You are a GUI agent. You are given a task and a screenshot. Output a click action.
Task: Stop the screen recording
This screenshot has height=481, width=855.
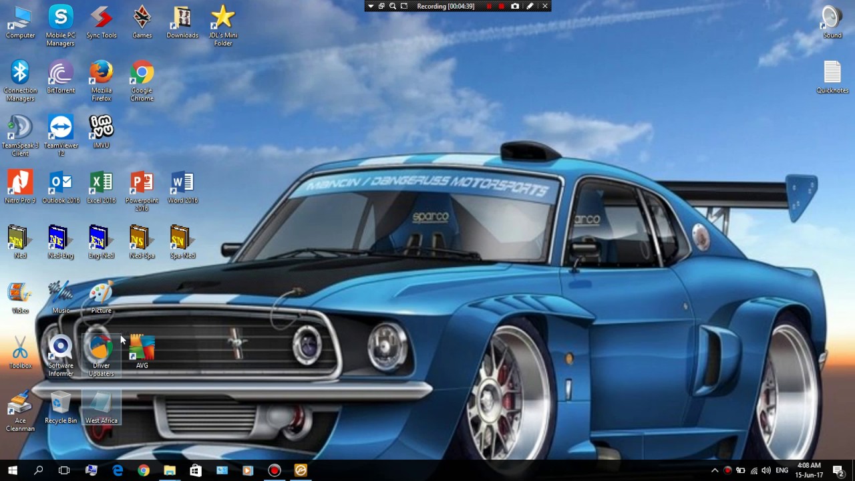(x=502, y=6)
